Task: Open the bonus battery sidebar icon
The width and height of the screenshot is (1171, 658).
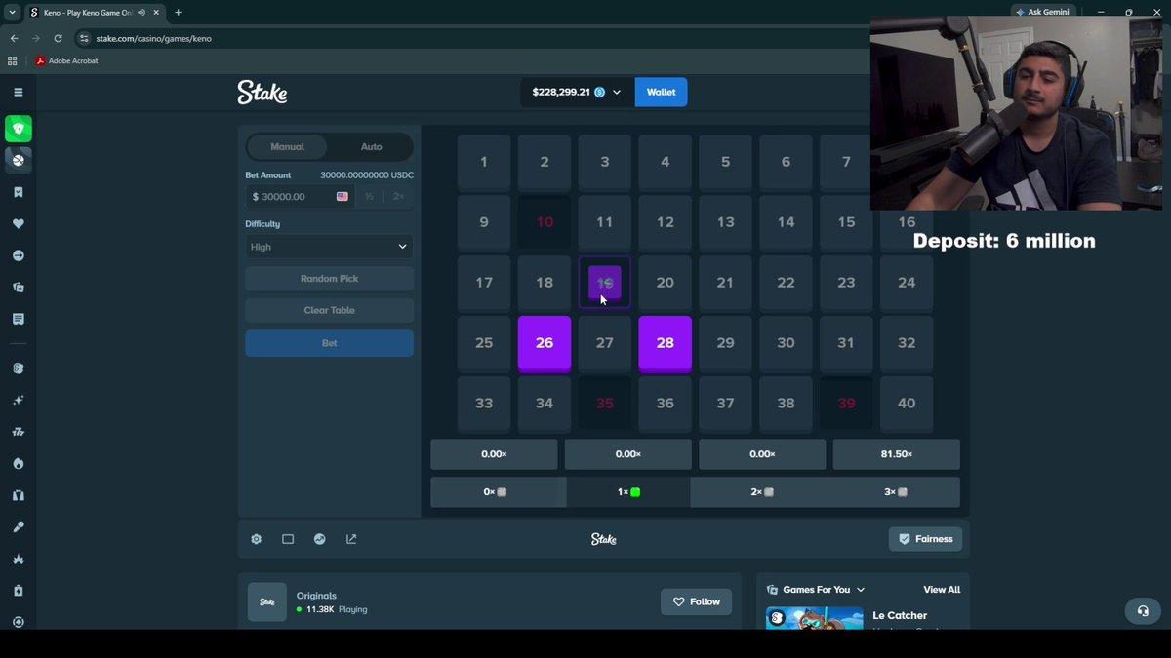Action: click(18, 591)
